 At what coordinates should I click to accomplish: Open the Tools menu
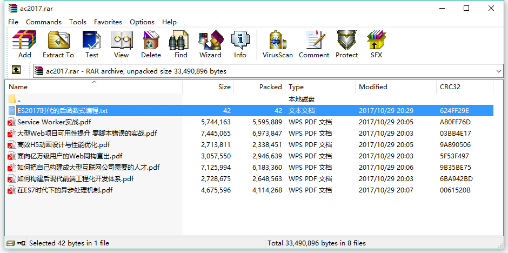coord(78,22)
